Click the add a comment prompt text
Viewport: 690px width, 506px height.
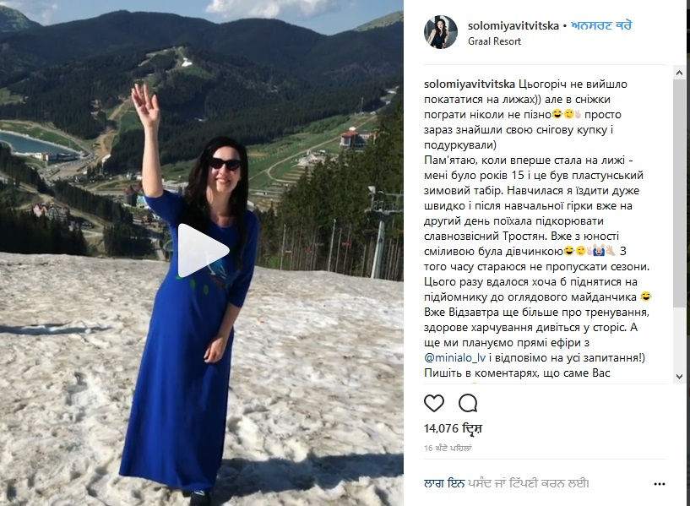[x=528, y=483]
